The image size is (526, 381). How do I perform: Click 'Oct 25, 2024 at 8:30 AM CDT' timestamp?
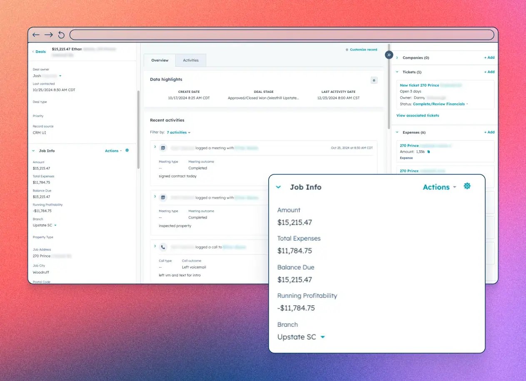352,148
